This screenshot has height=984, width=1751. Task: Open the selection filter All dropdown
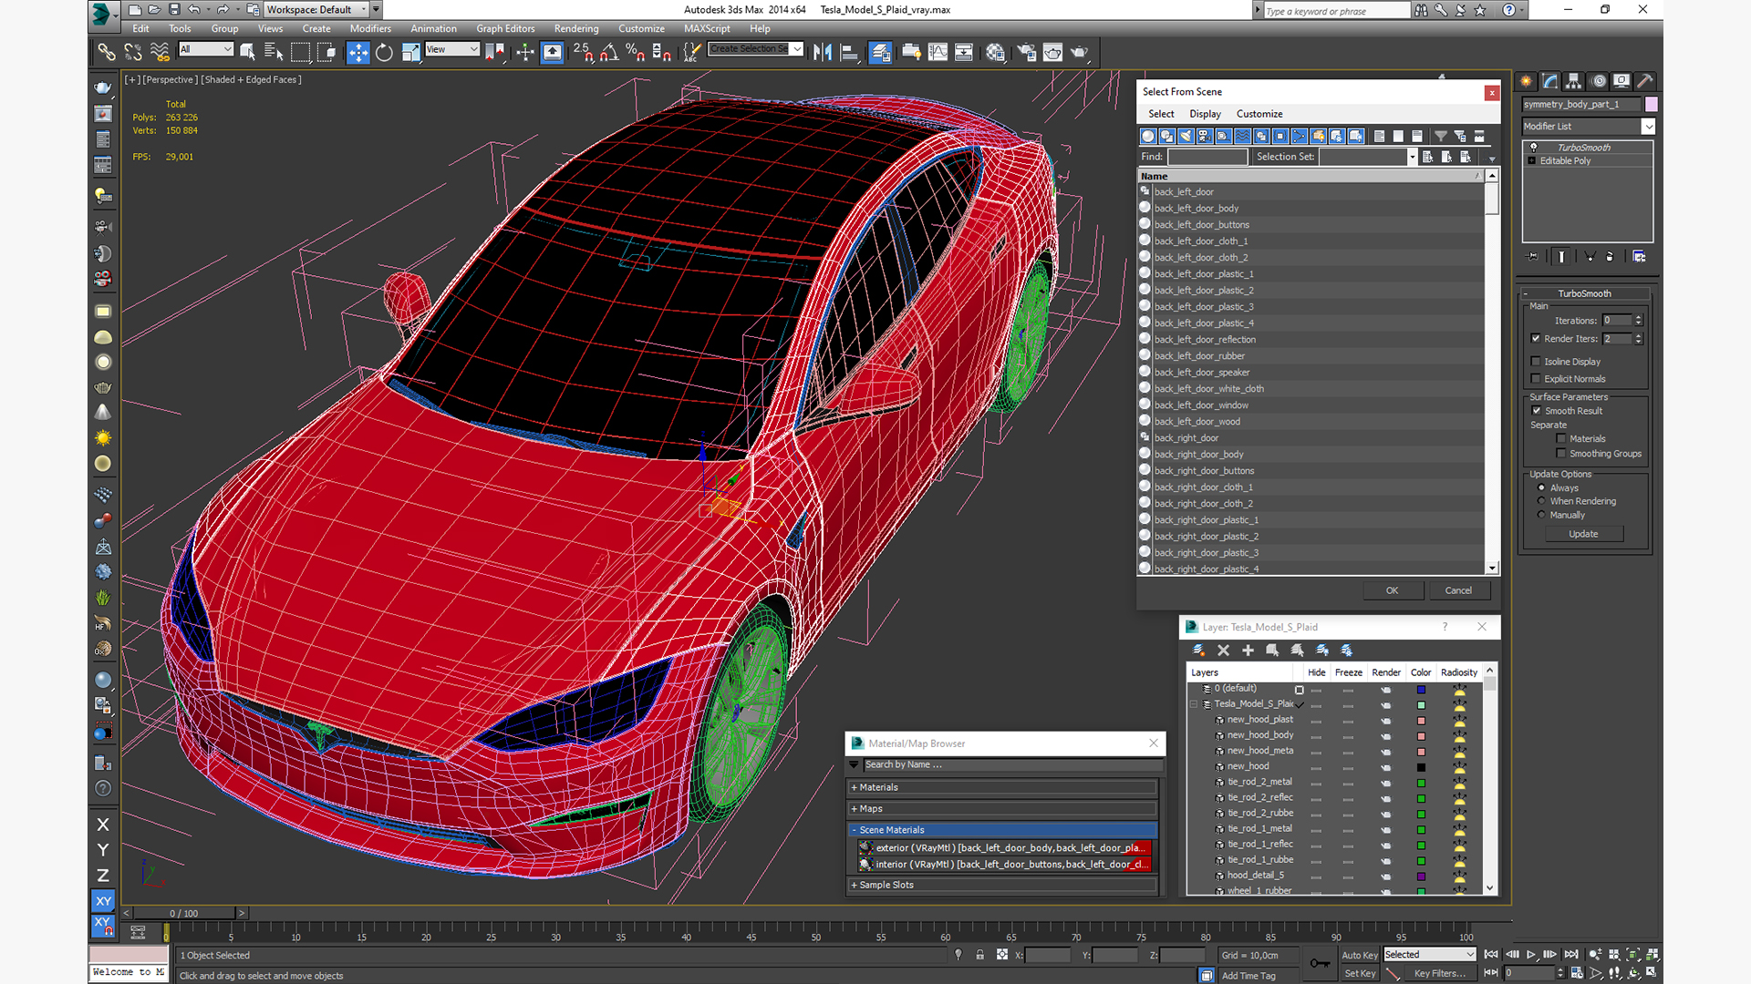coord(206,49)
